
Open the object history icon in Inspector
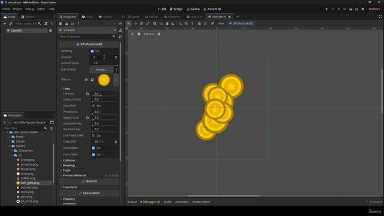coord(120,24)
